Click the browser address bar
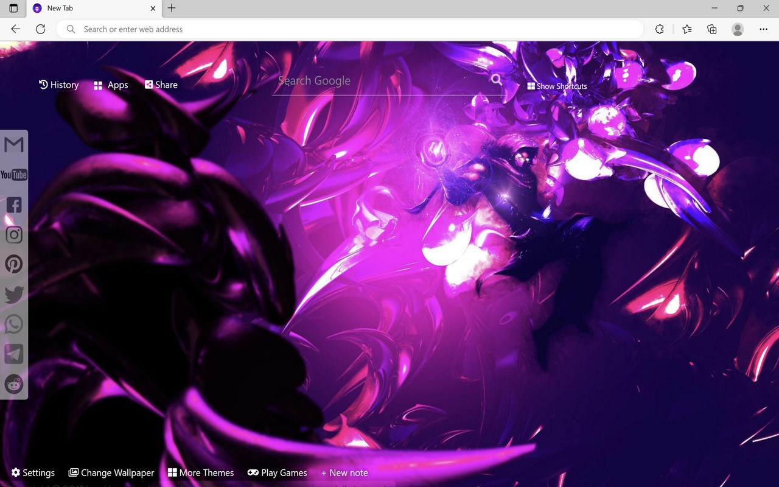 (350, 29)
